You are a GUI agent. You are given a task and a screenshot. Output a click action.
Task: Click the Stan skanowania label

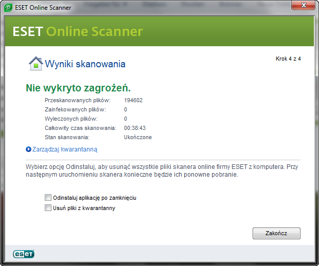point(67,137)
